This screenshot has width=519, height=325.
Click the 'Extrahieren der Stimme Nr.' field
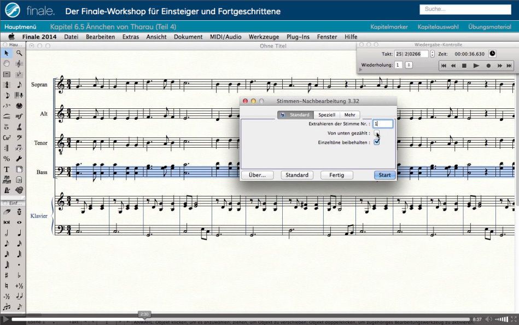pos(383,124)
